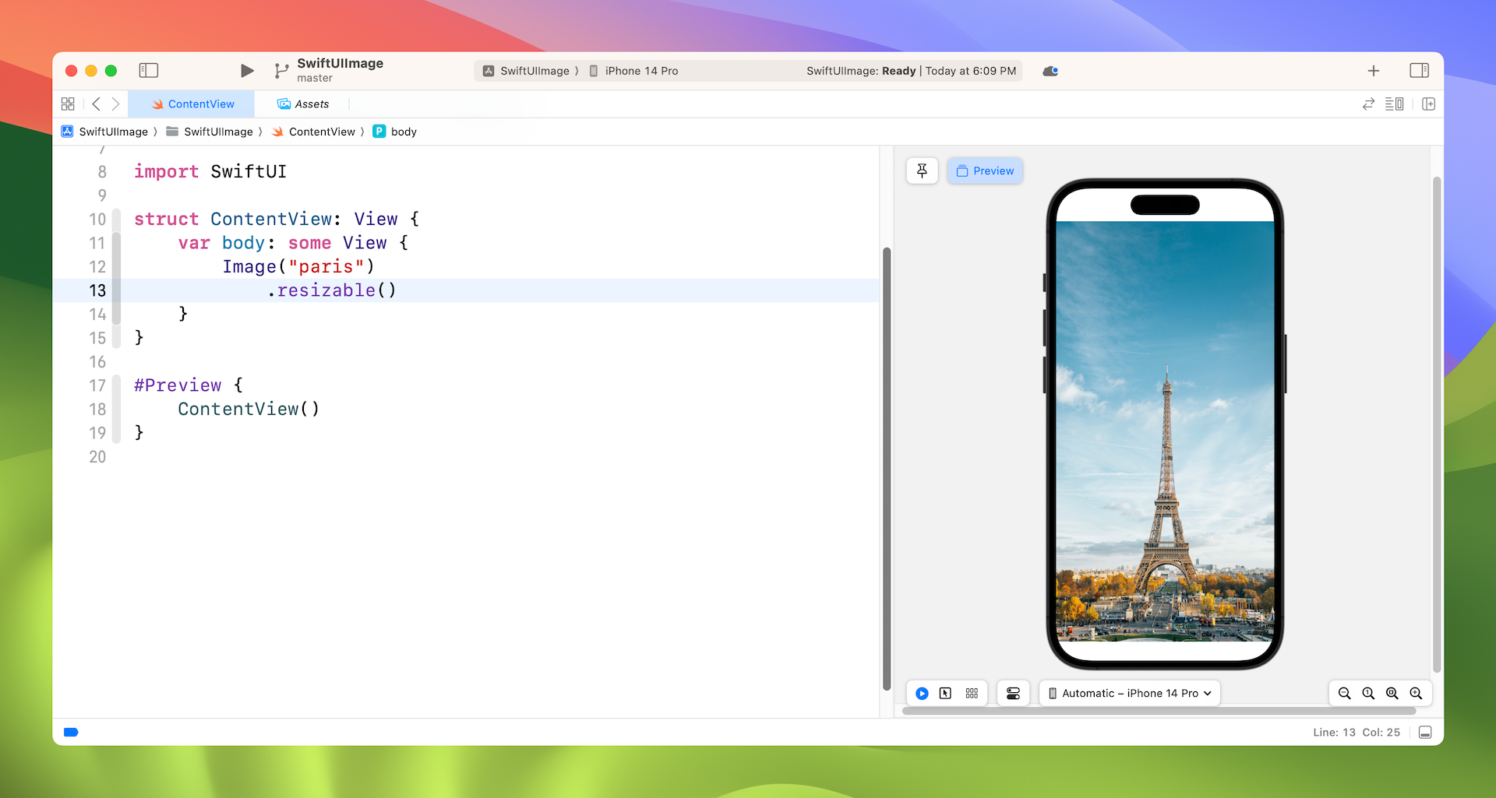This screenshot has height=798, width=1496.
Task: Open SwiftUIImage folder in breadcrumb
Action: [210, 132]
